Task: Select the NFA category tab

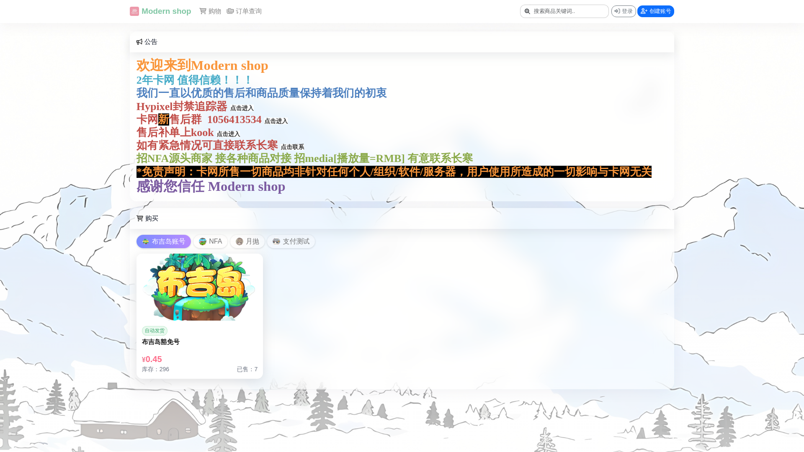Action: pos(211,241)
